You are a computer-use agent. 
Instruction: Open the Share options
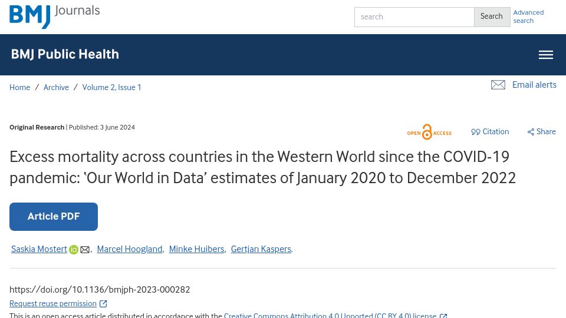(541, 131)
